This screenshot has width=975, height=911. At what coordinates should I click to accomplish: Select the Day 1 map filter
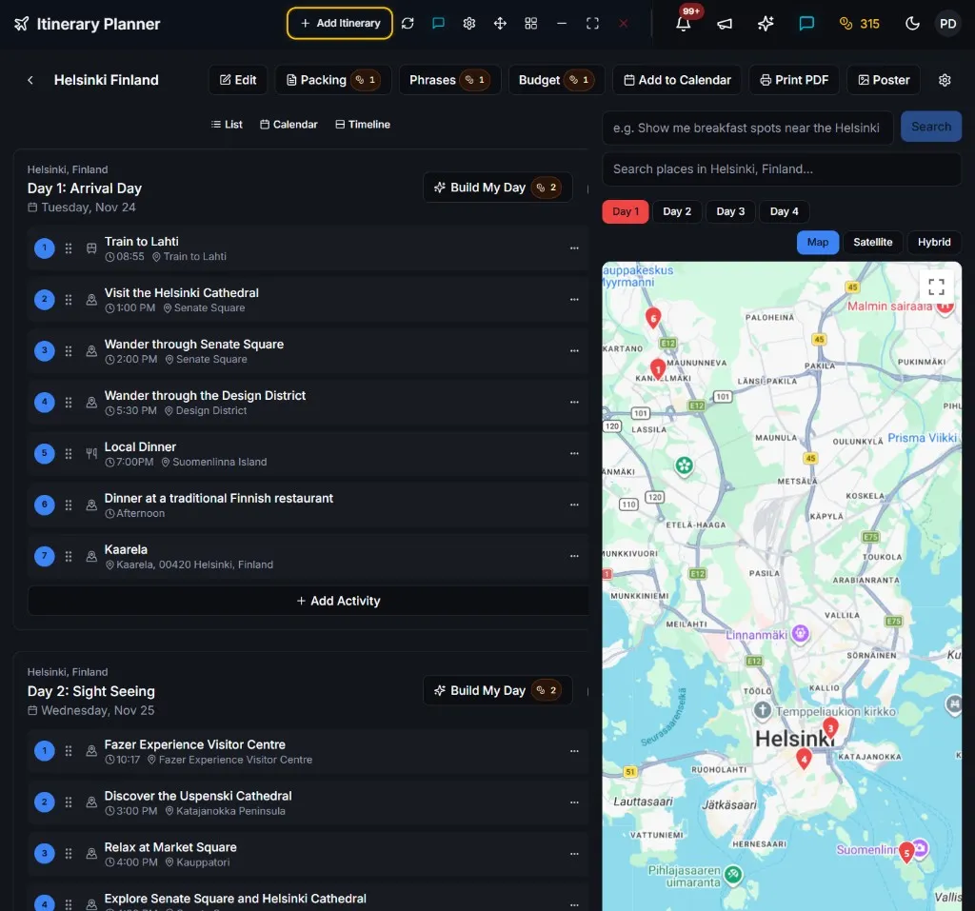tap(625, 211)
